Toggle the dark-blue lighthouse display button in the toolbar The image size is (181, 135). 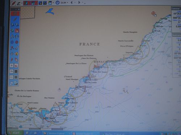pos(40,3)
